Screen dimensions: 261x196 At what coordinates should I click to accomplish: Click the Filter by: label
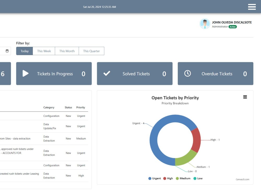click(23, 43)
